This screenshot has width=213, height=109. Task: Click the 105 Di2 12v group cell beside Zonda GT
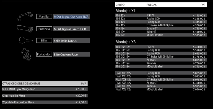coord(123,60)
